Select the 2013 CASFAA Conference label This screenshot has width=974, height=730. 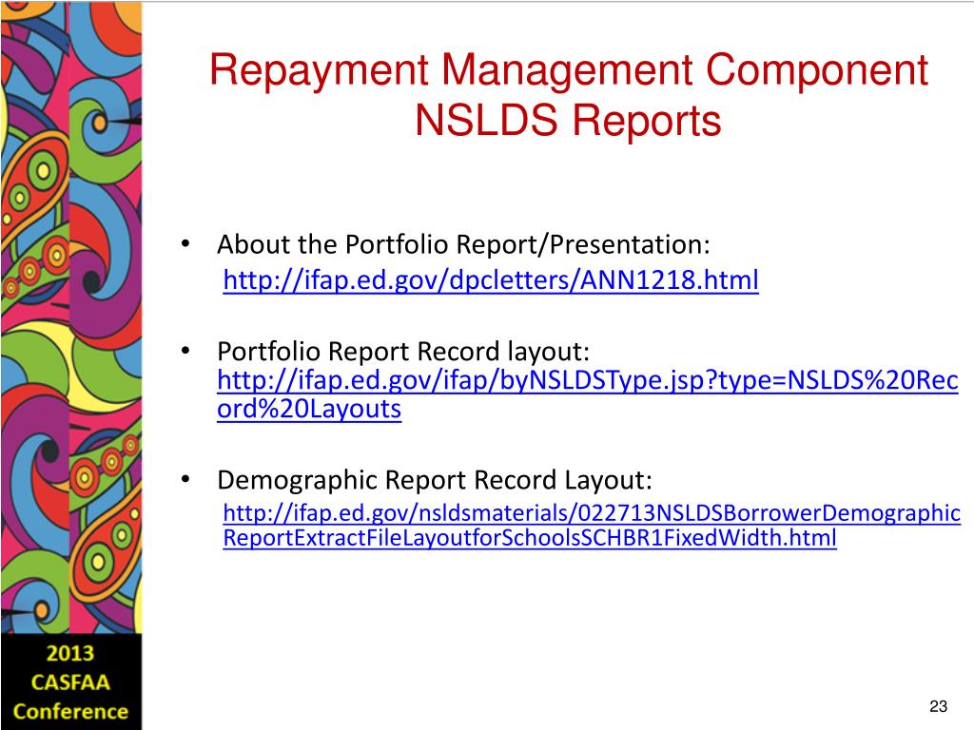coord(70,682)
